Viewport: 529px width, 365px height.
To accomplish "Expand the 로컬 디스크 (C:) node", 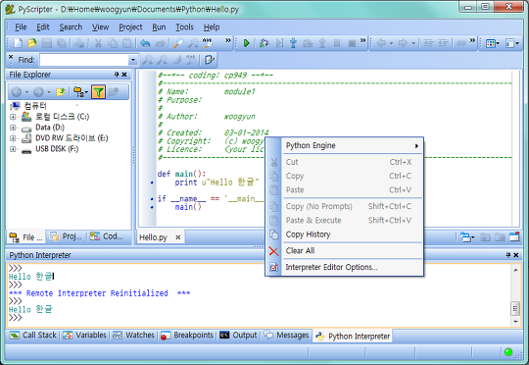I will click(13, 117).
